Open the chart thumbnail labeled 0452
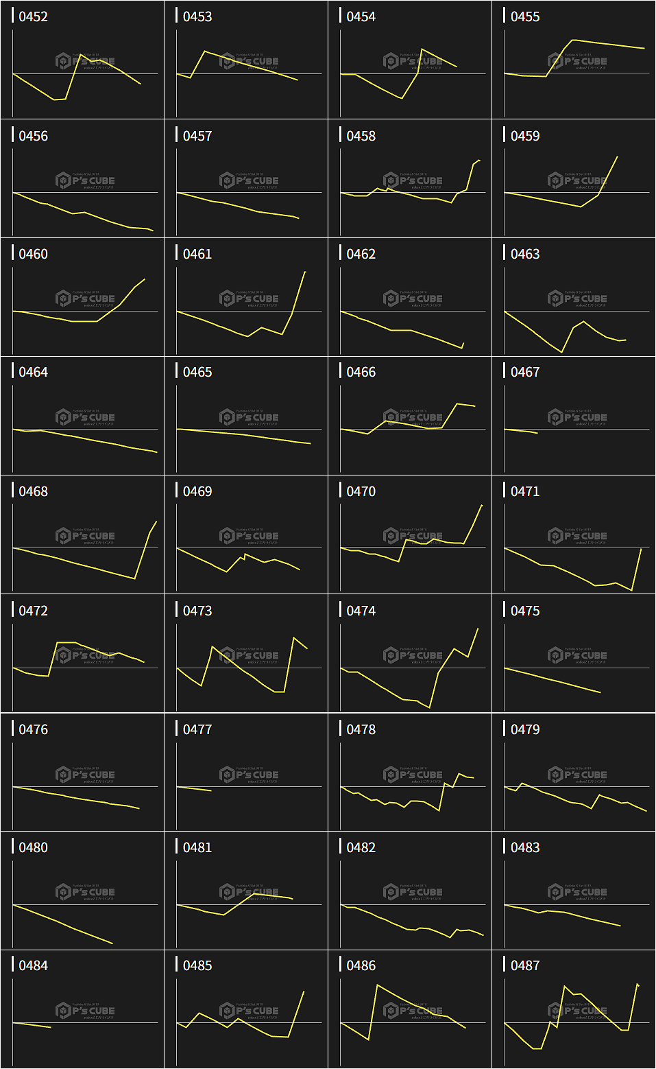The image size is (656, 1069). (x=82, y=69)
